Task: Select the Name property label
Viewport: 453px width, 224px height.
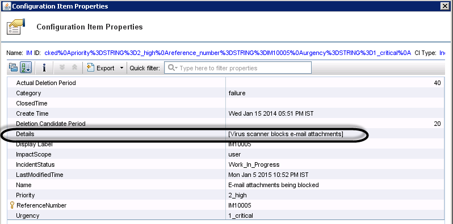Action: click(x=24, y=185)
